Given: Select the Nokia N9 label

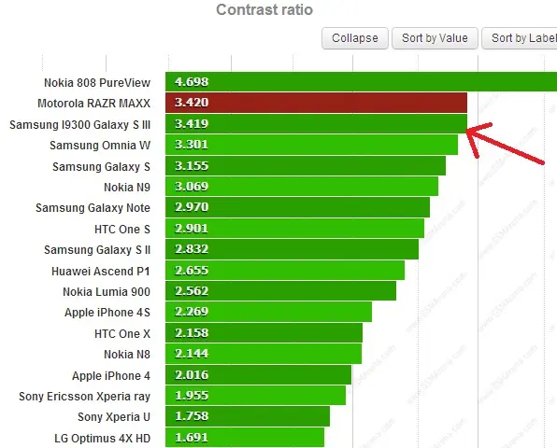Looking at the screenshot, I should 127,187.
